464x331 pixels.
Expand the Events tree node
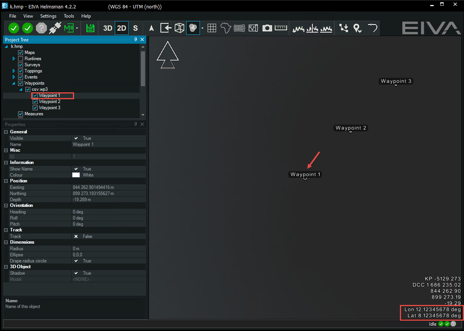click(x=14, y=77)
